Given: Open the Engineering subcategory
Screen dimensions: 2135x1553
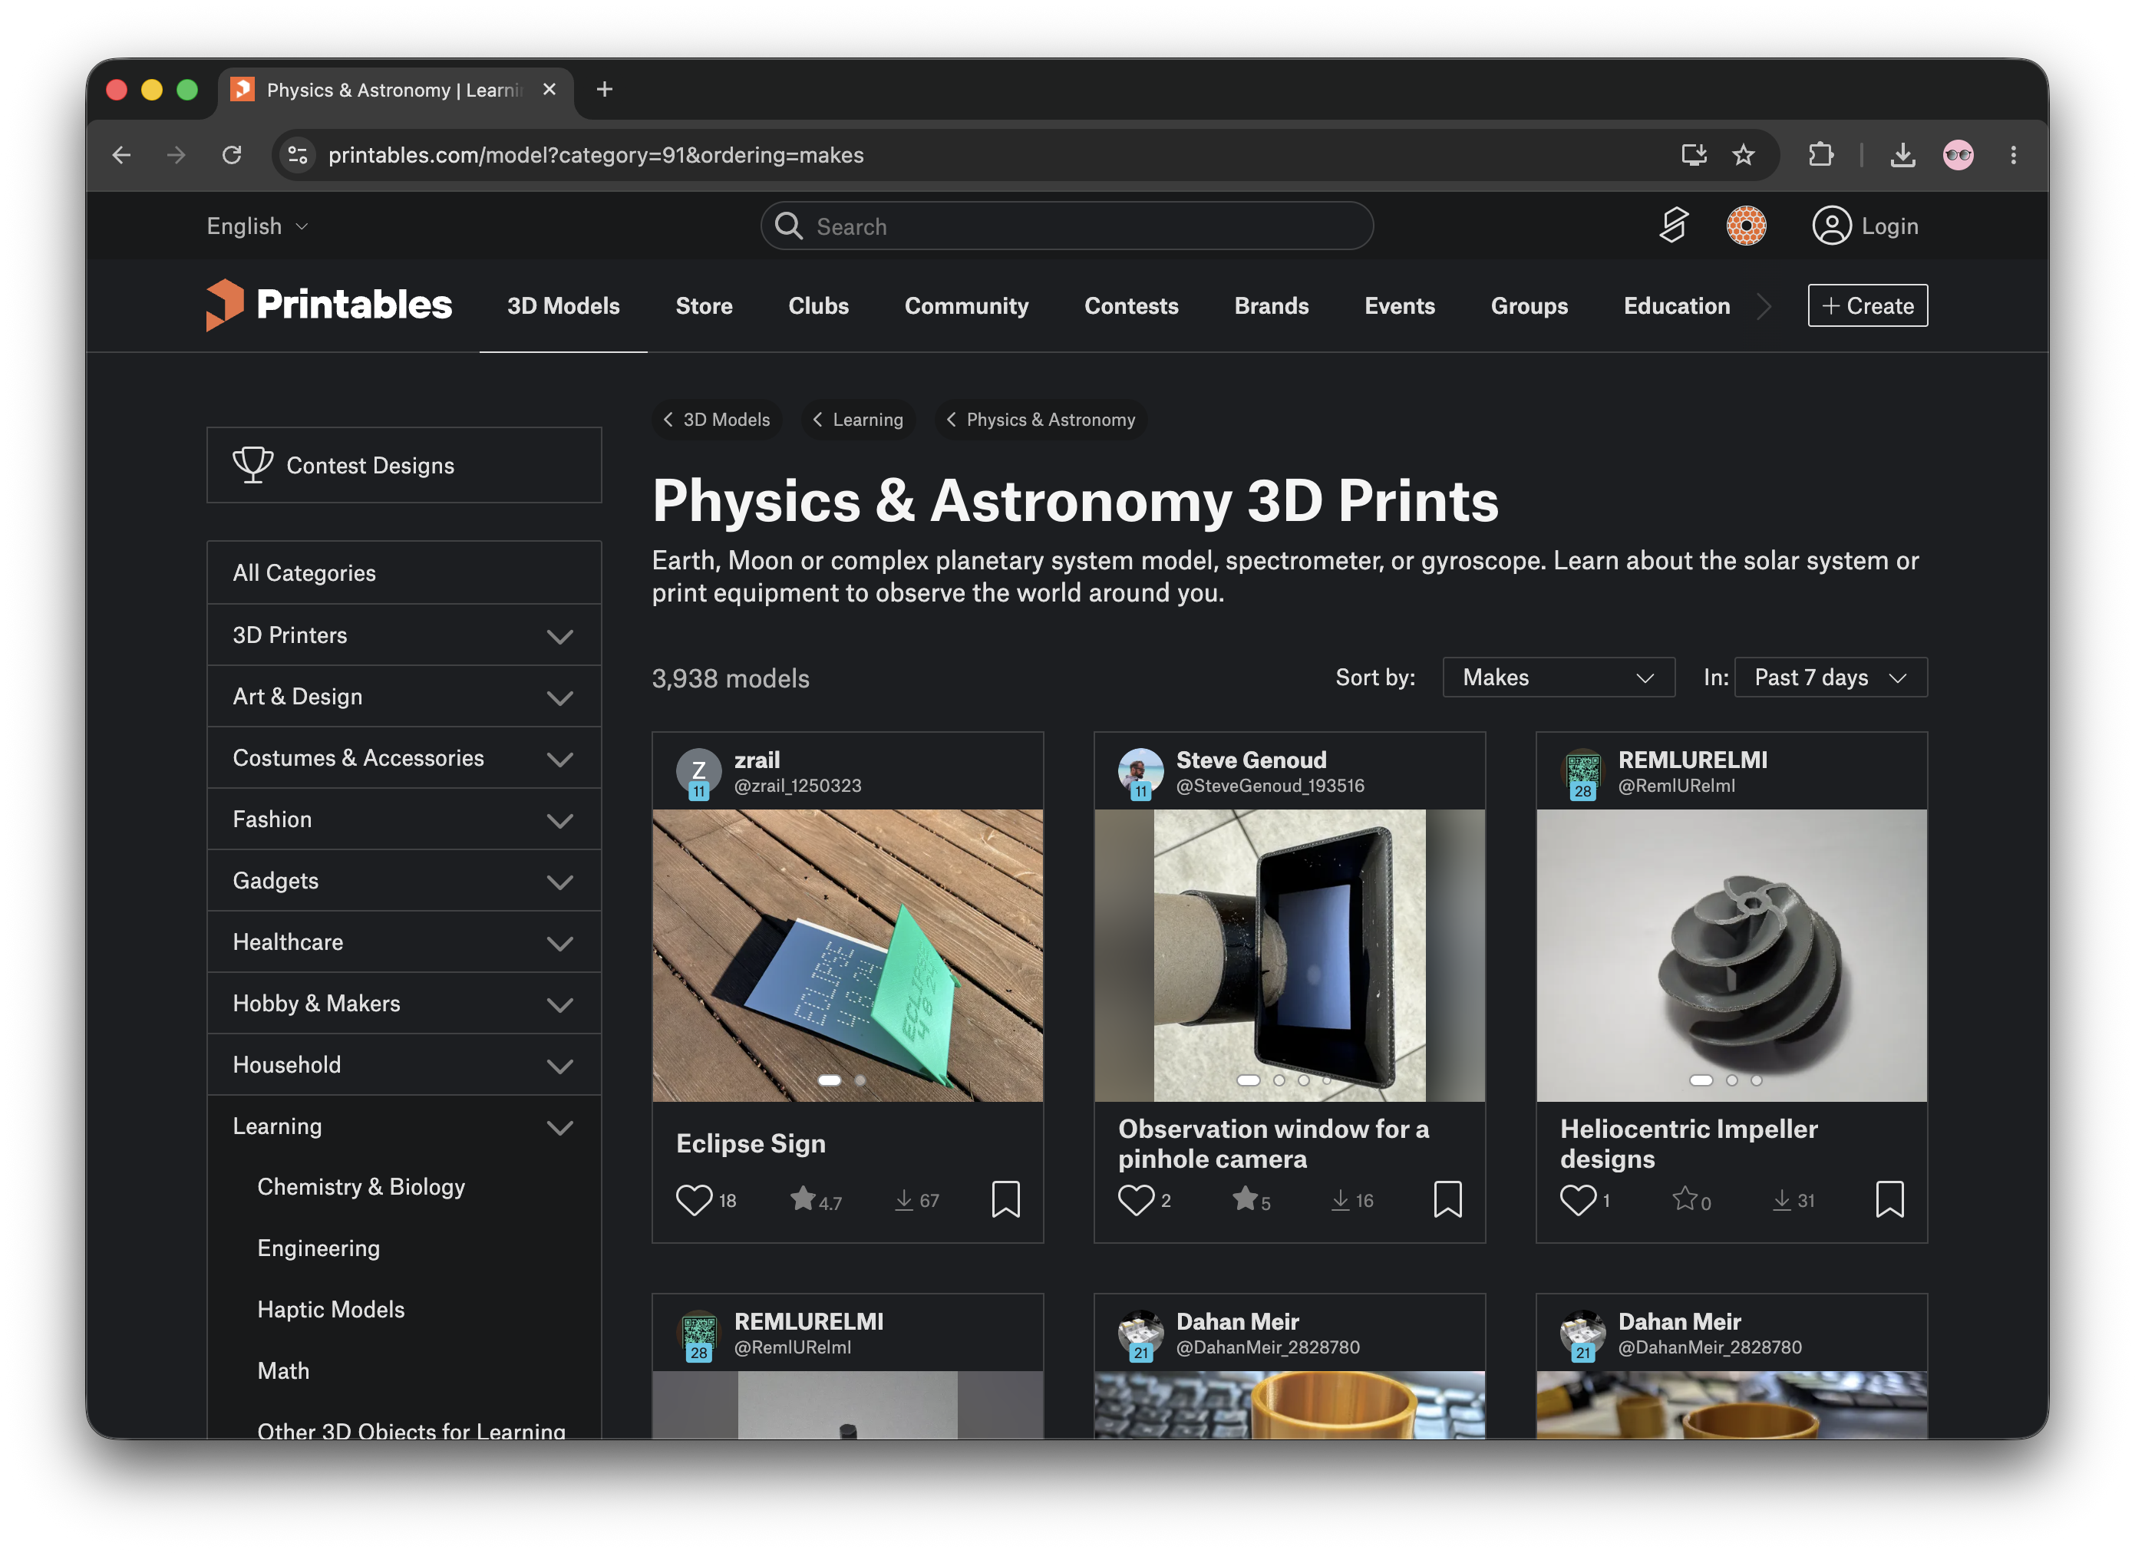Looking at the screenshot, I should 318,1247.
